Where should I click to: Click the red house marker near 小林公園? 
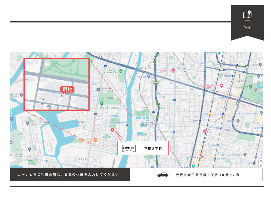point(112,130)
